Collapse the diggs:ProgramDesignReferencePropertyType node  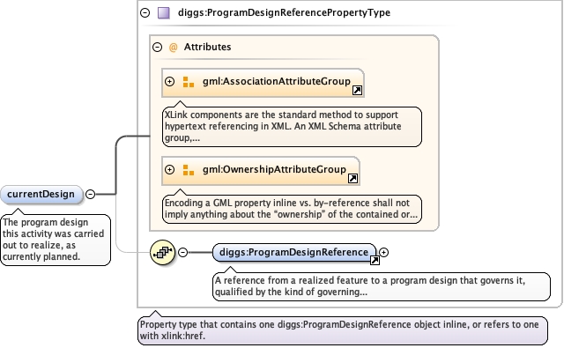click(x=145, y=13)
